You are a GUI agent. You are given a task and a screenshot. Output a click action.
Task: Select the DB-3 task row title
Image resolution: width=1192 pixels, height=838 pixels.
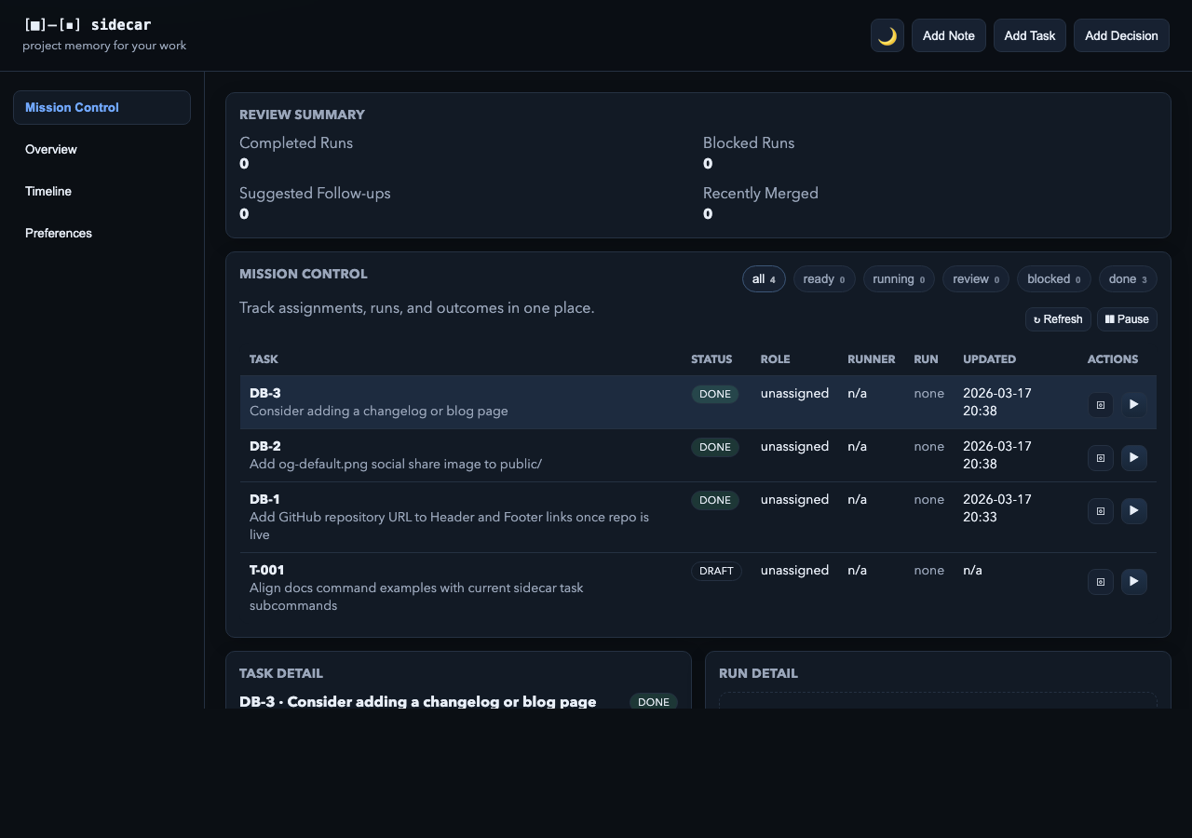coord(265,393)
